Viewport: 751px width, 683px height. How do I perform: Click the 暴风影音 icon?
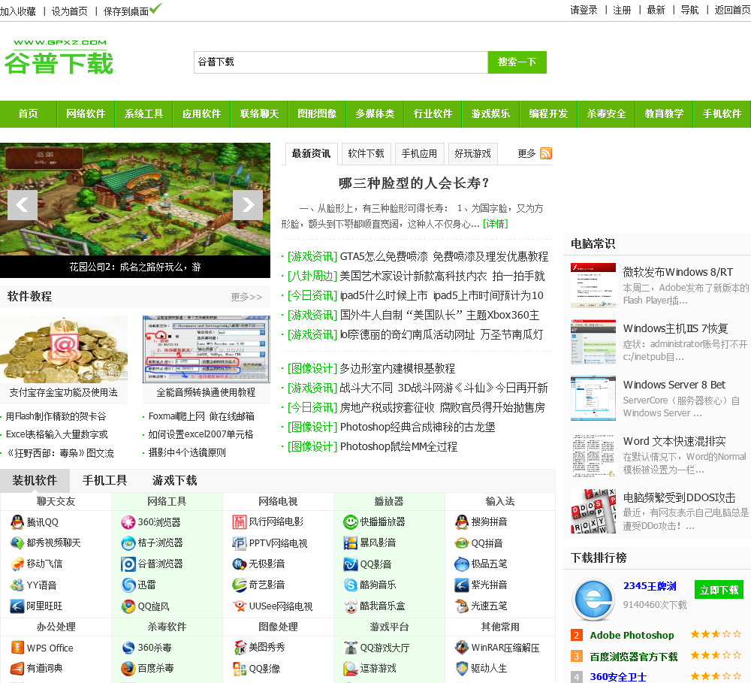point(351,543)
